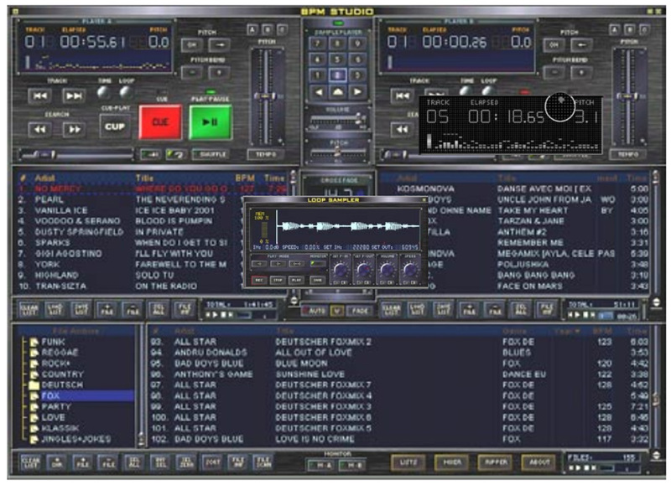
Task: Select cue memory A on Player A
Action: [x=252, y=29]
